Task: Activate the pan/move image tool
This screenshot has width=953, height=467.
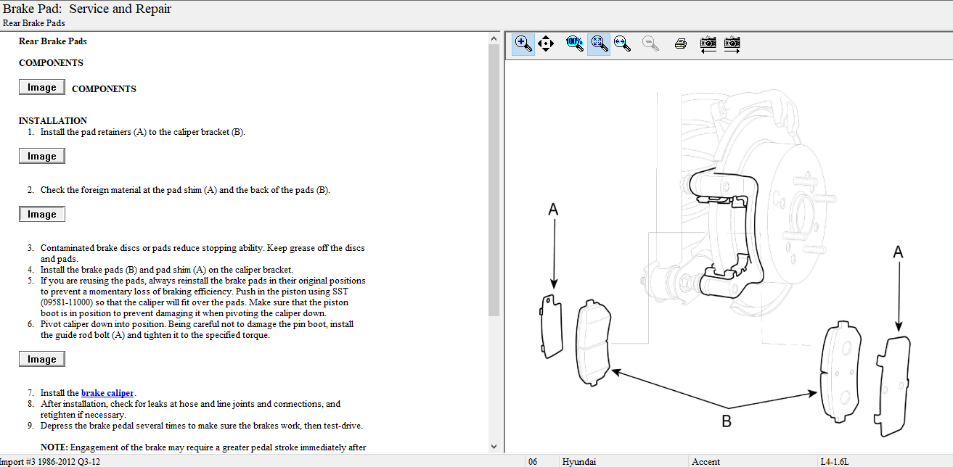Action: (546, 44)
